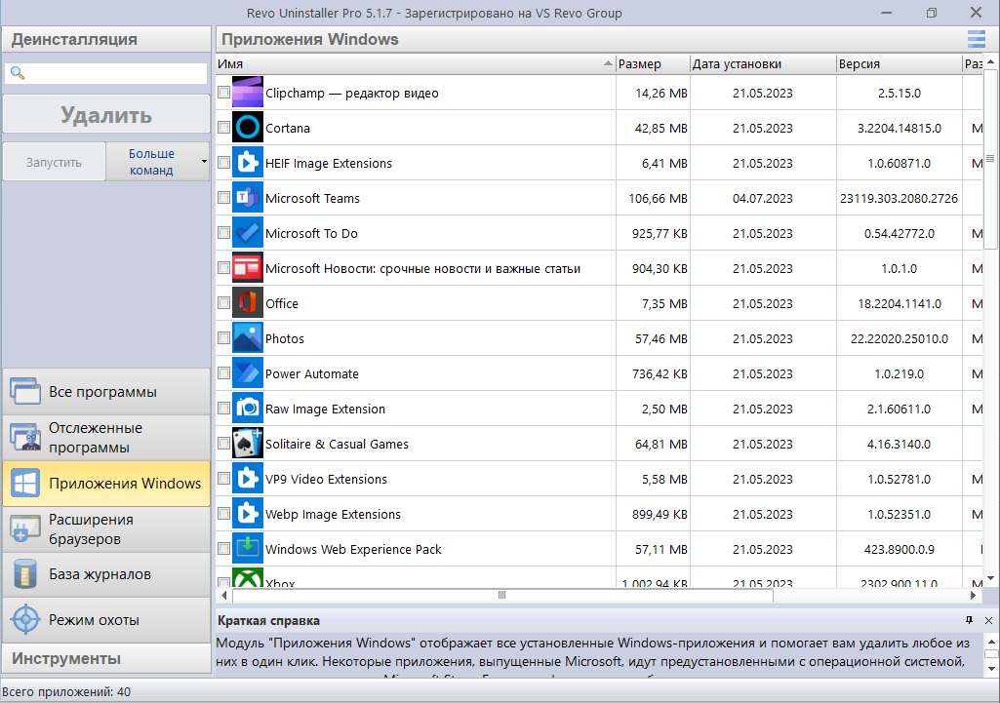Open the Больше команд dropdown
This screenshot has height=703, width=1000.
click(157, 162)
